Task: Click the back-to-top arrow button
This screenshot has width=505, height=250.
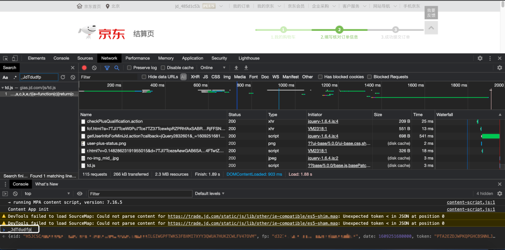Action: [431, 28]
